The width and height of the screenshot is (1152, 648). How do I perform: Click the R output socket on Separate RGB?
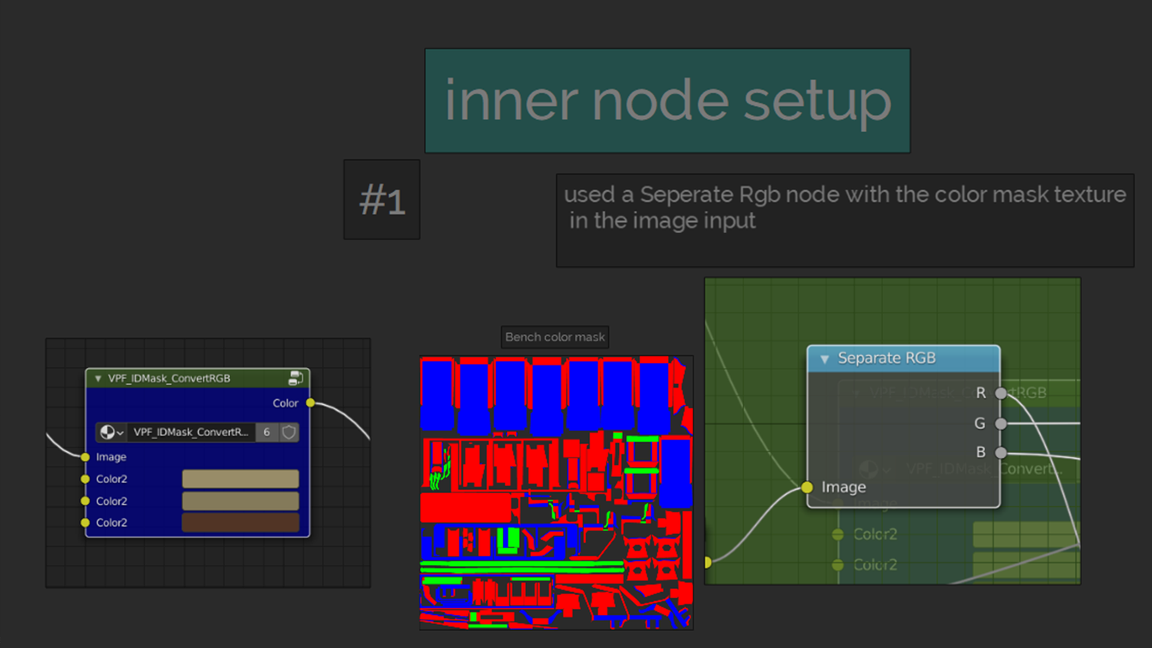point(1001,393)
